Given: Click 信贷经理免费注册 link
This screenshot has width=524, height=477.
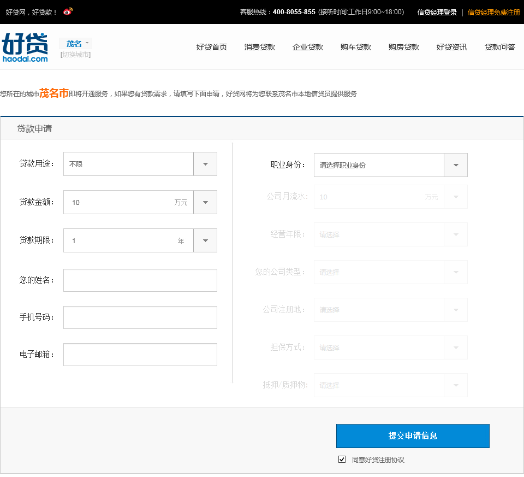Looking at the screenshot, I should click(x=493, y=12).
